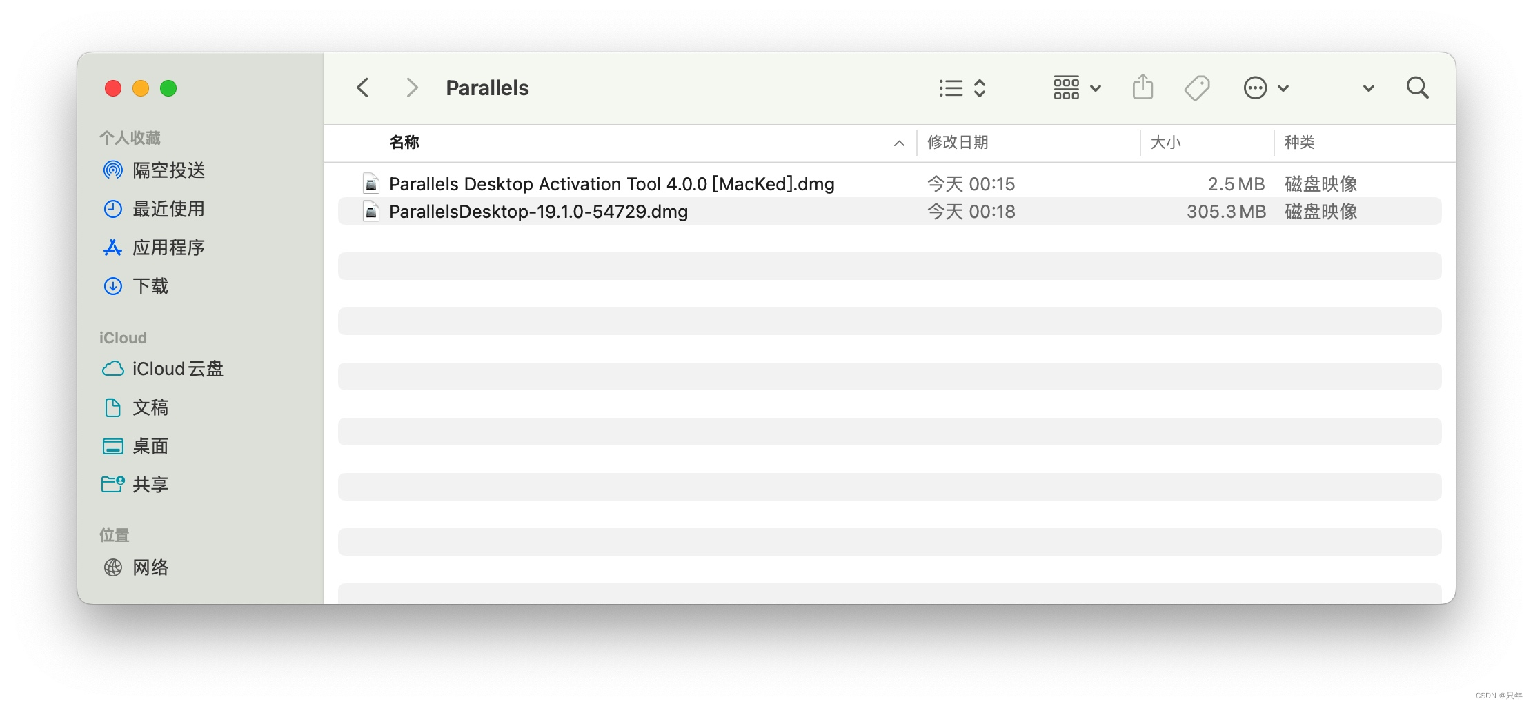
Task: Expand the toolbar overflow chevron
Action: pos(1369,88)
